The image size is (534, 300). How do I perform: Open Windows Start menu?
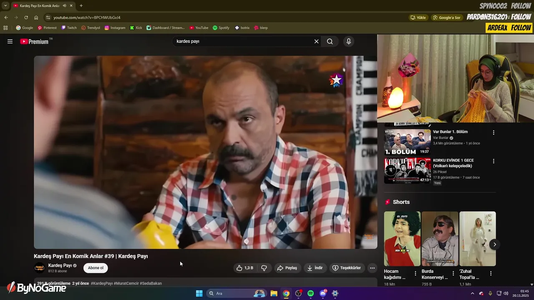click(199, 293)
